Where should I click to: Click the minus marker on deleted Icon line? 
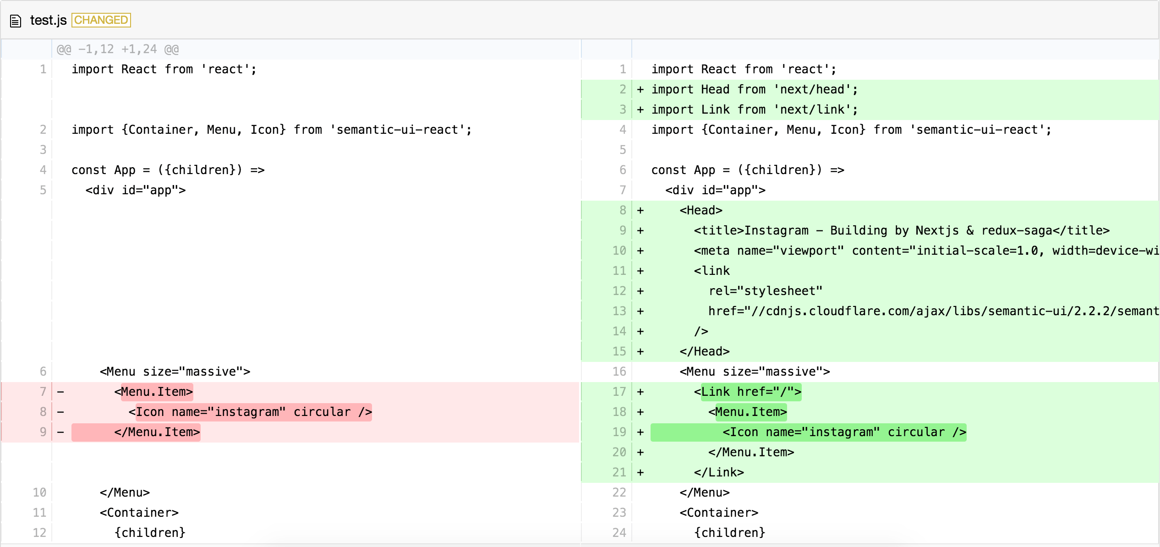point(60,412)
